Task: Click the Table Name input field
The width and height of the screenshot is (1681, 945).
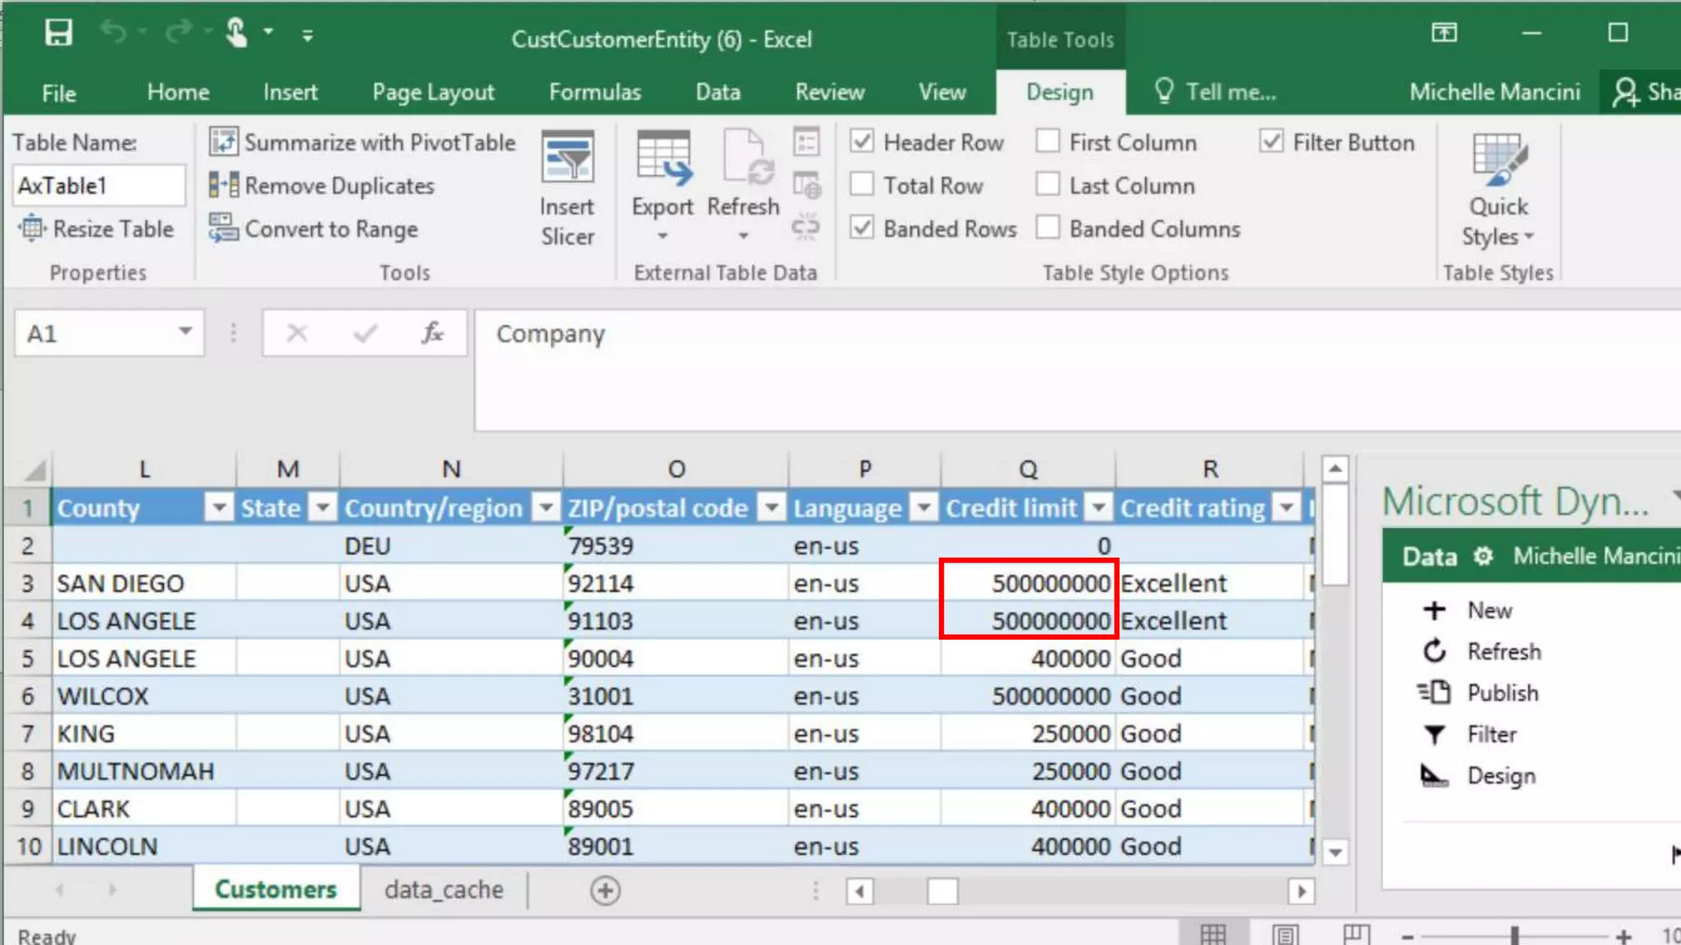Action: [x=98, y=186]
